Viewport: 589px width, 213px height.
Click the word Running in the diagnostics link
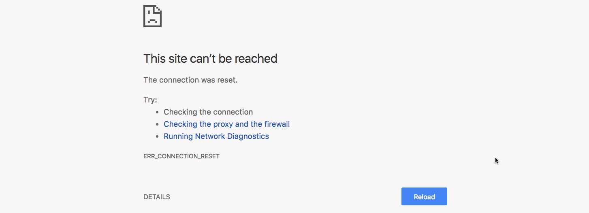coord(178,136)
